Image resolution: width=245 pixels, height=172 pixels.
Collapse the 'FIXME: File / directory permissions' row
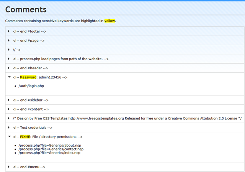[x=9, y=136]
